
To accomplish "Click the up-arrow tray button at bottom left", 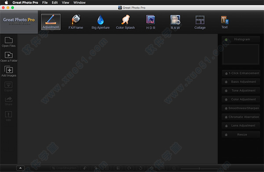I will [20, 168].
